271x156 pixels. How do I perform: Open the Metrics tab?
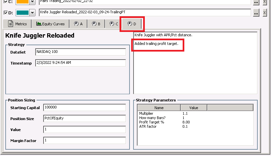pyautogui.click(x=18, y=24)
